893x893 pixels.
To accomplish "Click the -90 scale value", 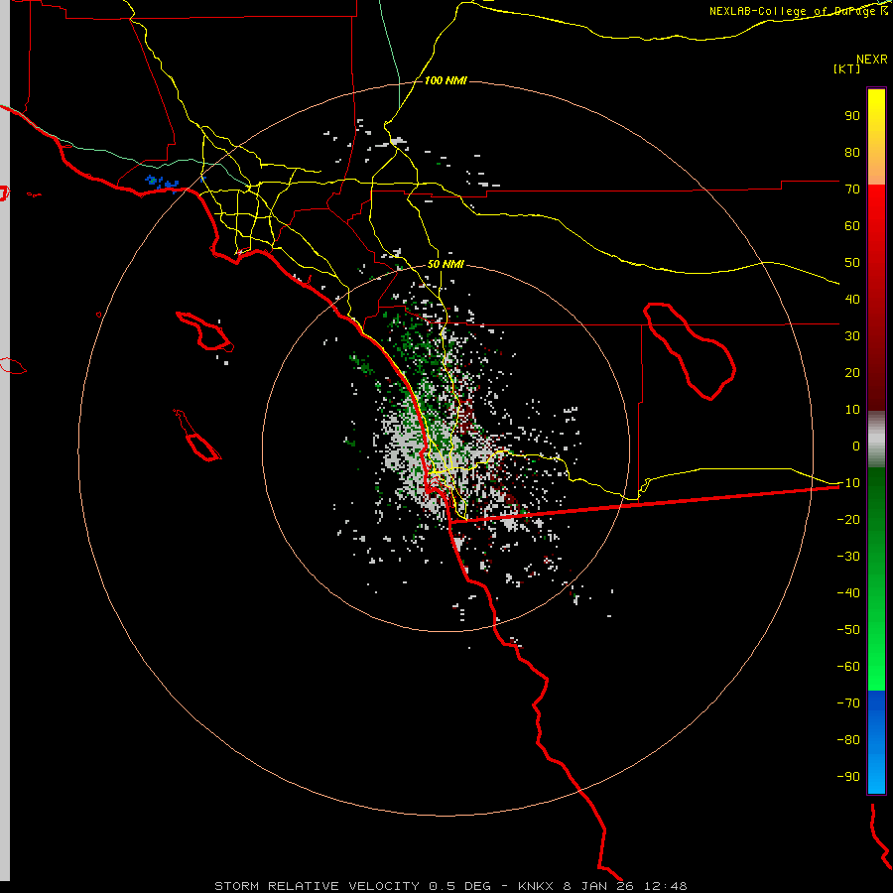I will (848, 776).
